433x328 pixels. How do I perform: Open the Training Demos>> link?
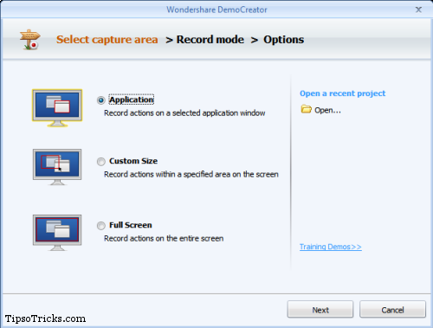tap(331, 247)
